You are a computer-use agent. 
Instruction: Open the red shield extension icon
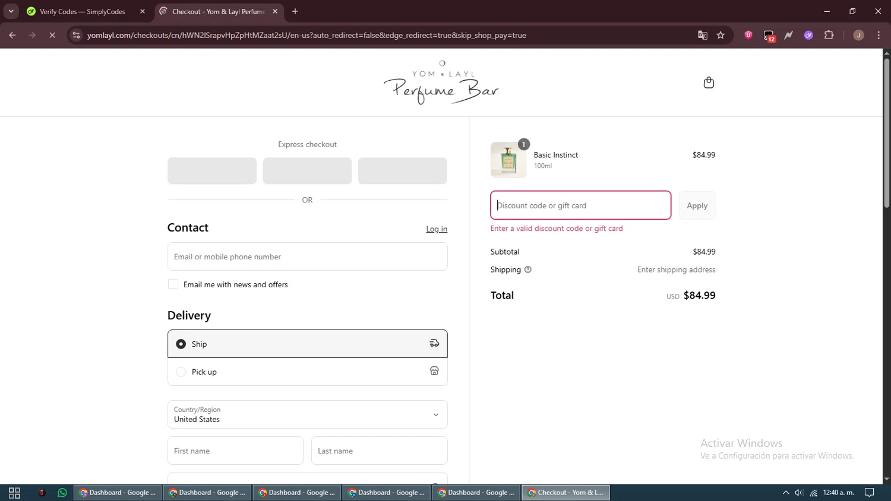click(x=748, y=35)
